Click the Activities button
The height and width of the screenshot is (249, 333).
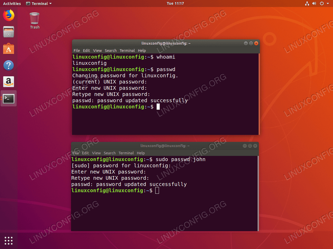pos(12,3)
